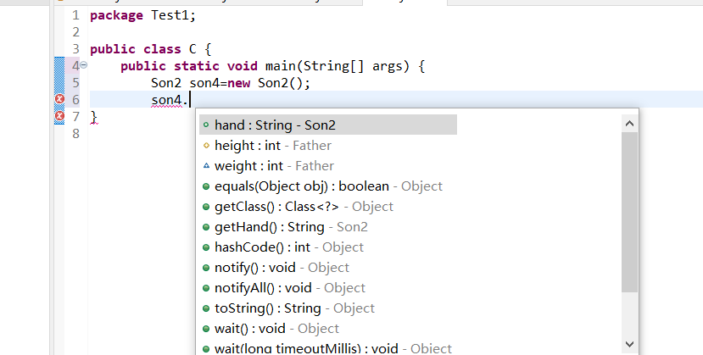The height and width of the screenshot is (355, 703).
Task: Click the method icon beside getClass()
Action: pyautogui.click(x=206, y=207)
